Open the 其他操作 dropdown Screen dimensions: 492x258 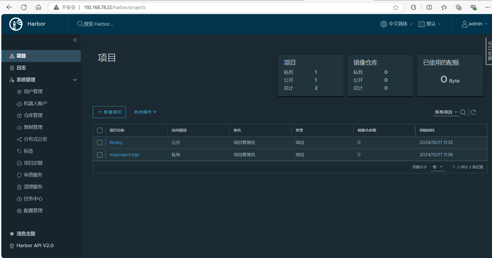[x=145, y=112]
